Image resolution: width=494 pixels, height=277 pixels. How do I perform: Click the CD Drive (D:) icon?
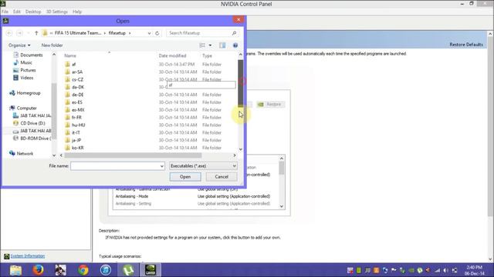[15, 123]
